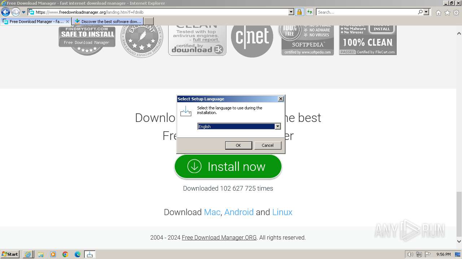The image size is (462, 259).
Task: Click the Home icon in IE
Action: click(438, 13)
